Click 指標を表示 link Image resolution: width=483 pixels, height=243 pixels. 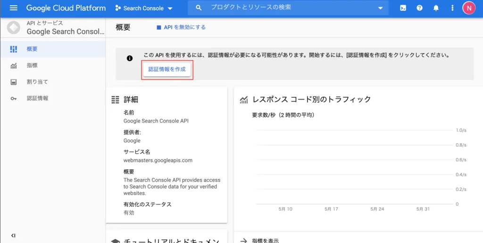[265, 241]
